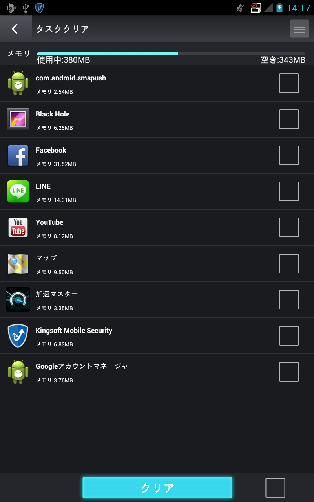Tick the Facebook checkbox
Screen dimensions: 314x502
pos(289,155)
